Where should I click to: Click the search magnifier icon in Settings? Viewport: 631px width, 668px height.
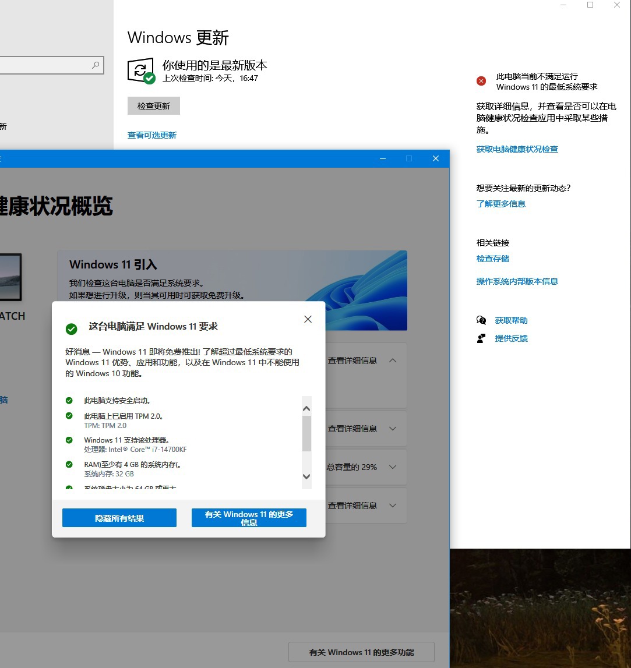[96, 65]
